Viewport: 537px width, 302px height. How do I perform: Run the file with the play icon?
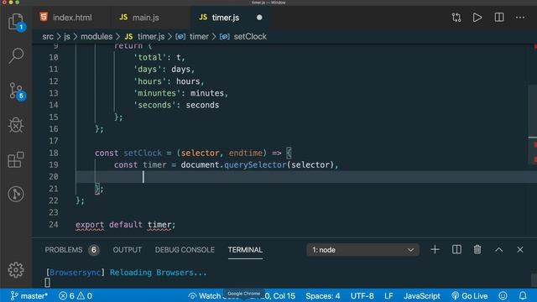(477, 18)
